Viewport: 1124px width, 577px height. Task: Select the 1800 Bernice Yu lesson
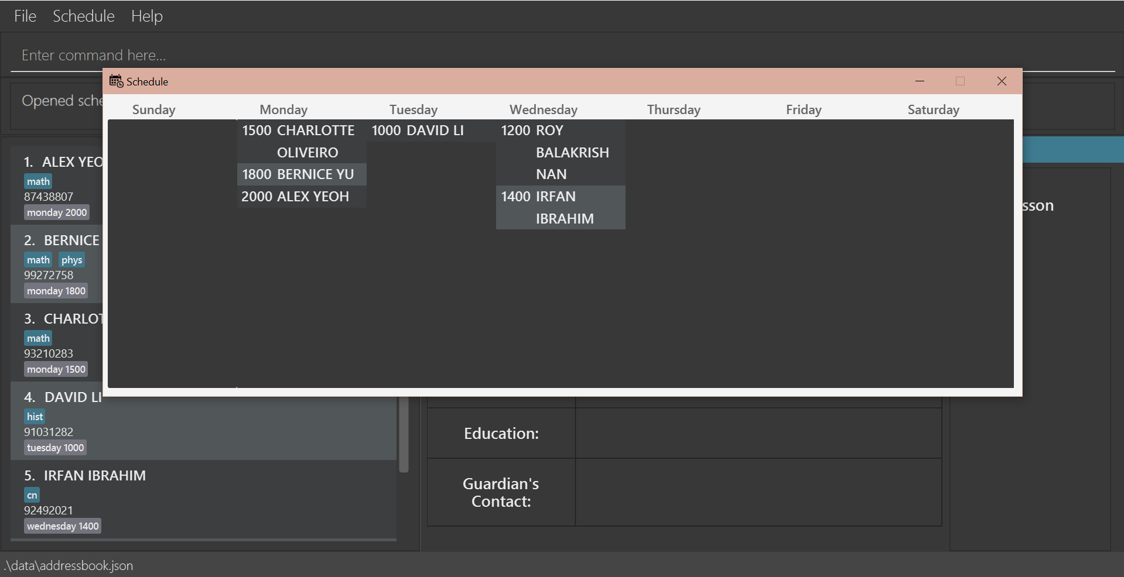click(x=302, y=174)
